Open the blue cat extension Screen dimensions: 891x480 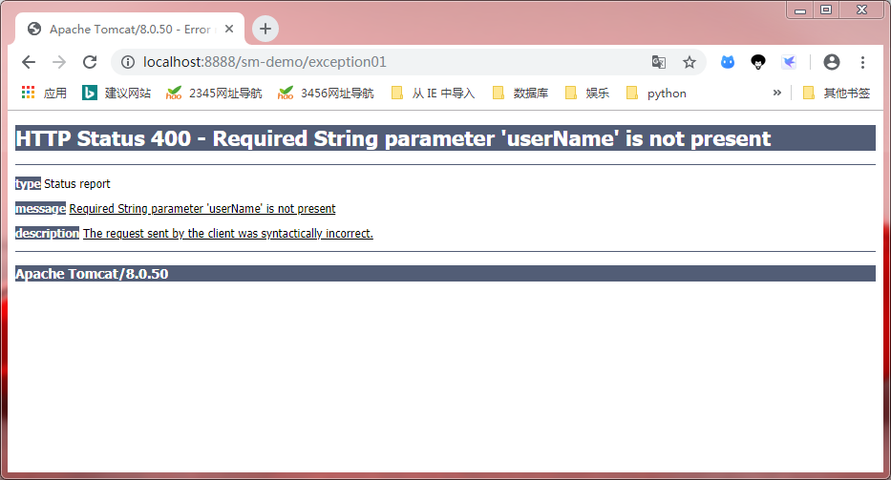pos(728,62)
